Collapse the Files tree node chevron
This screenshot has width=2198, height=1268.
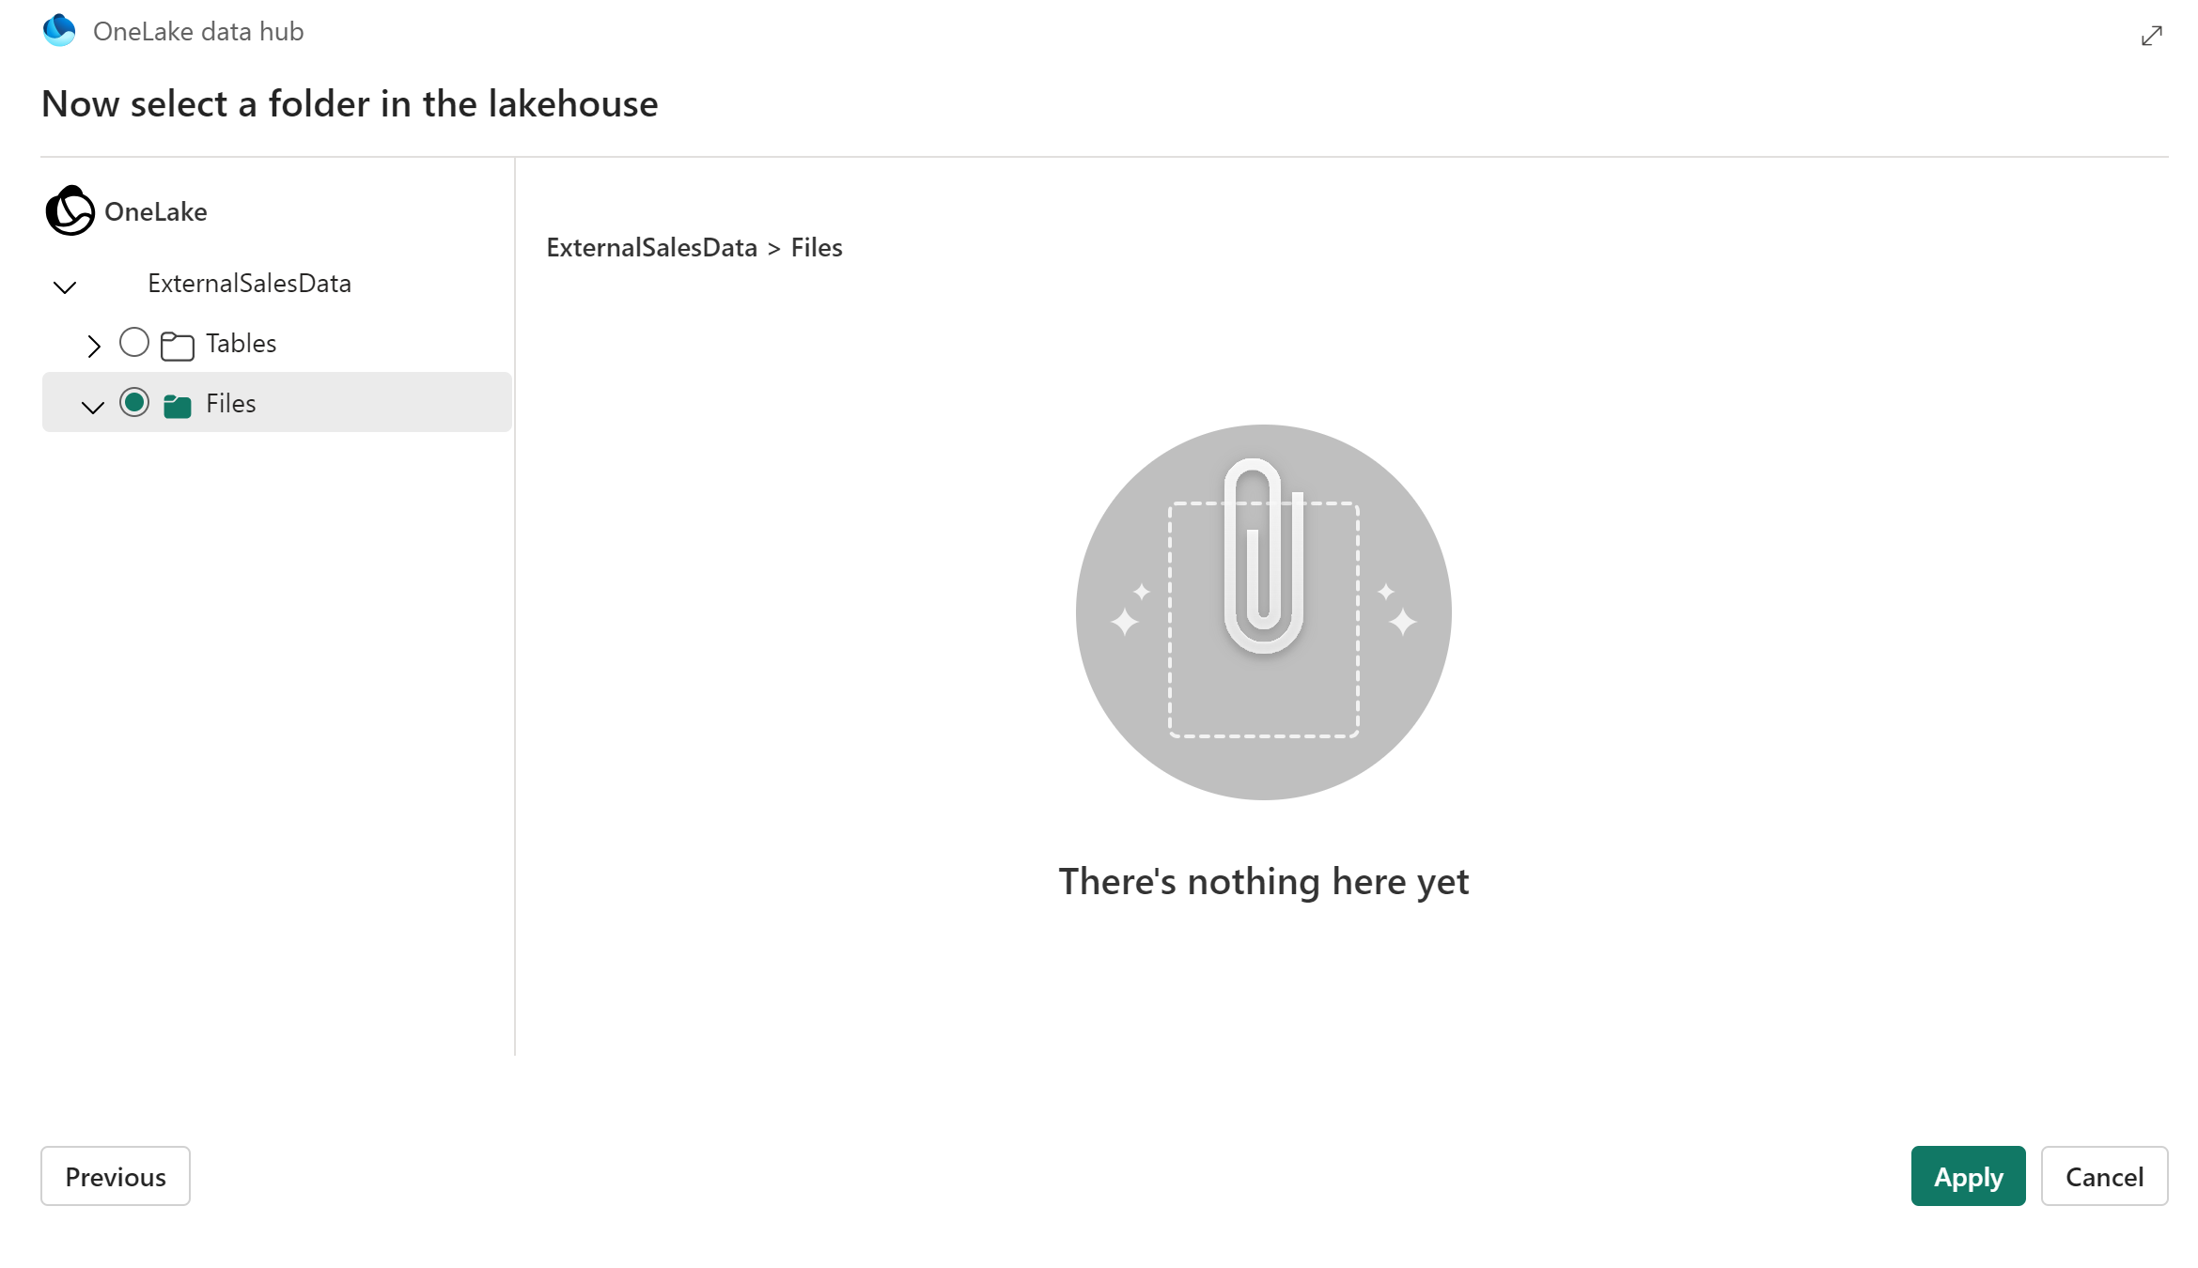(x=92, y=405)
